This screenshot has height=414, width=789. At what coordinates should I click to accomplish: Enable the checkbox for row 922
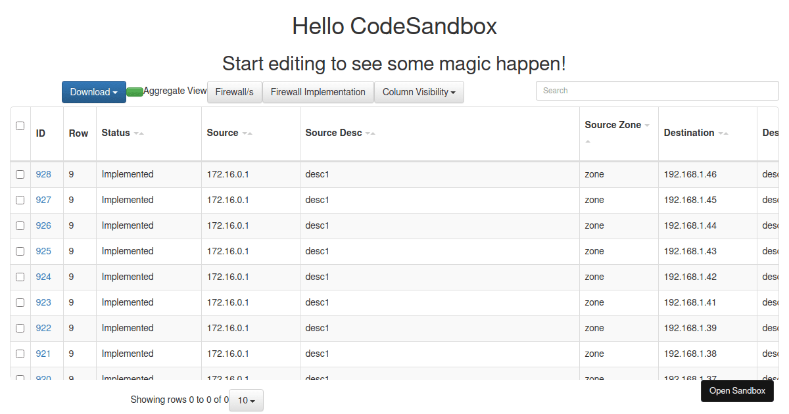(20, 328)
